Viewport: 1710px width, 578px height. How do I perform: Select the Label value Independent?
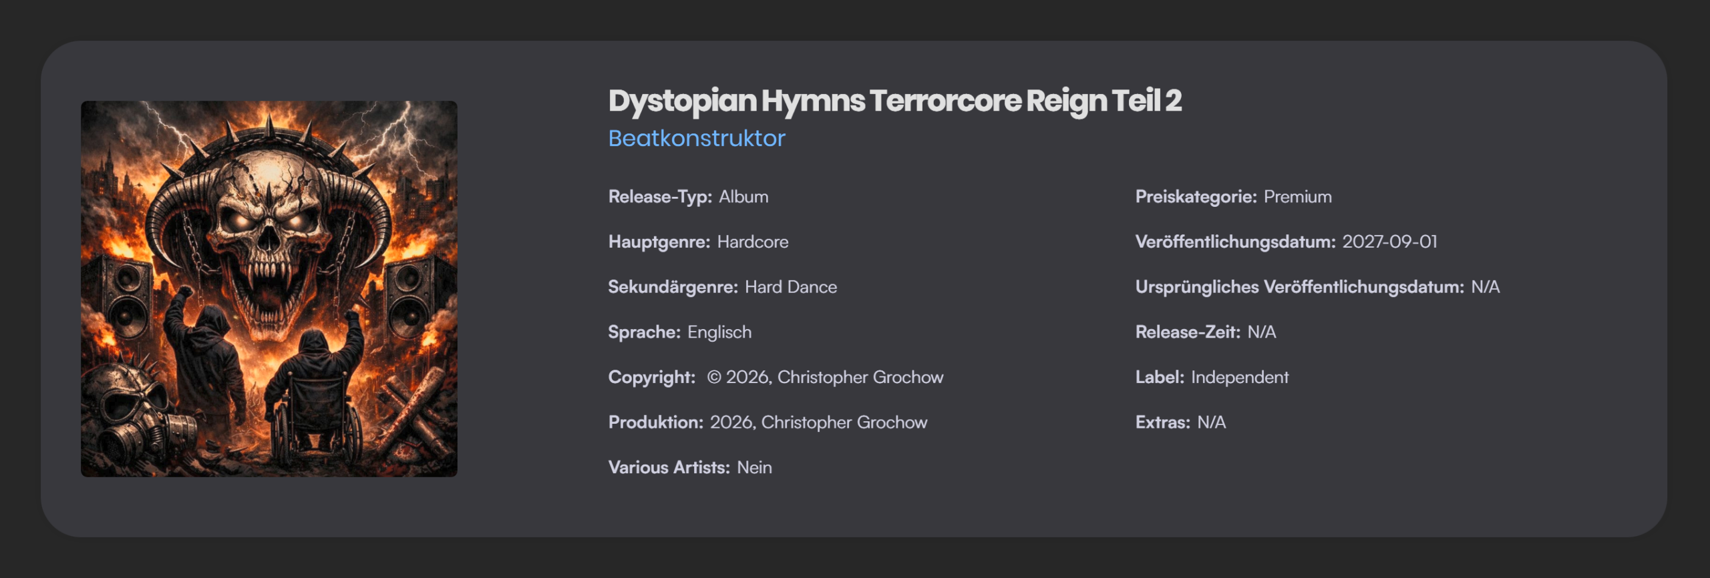[1239, 377]
